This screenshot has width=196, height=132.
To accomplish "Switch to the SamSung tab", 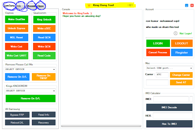I will click(9, 6).
